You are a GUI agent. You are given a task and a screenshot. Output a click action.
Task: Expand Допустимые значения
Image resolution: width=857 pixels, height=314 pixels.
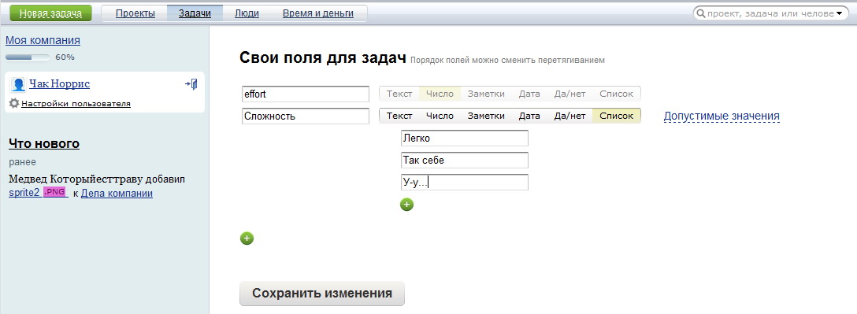722,116
